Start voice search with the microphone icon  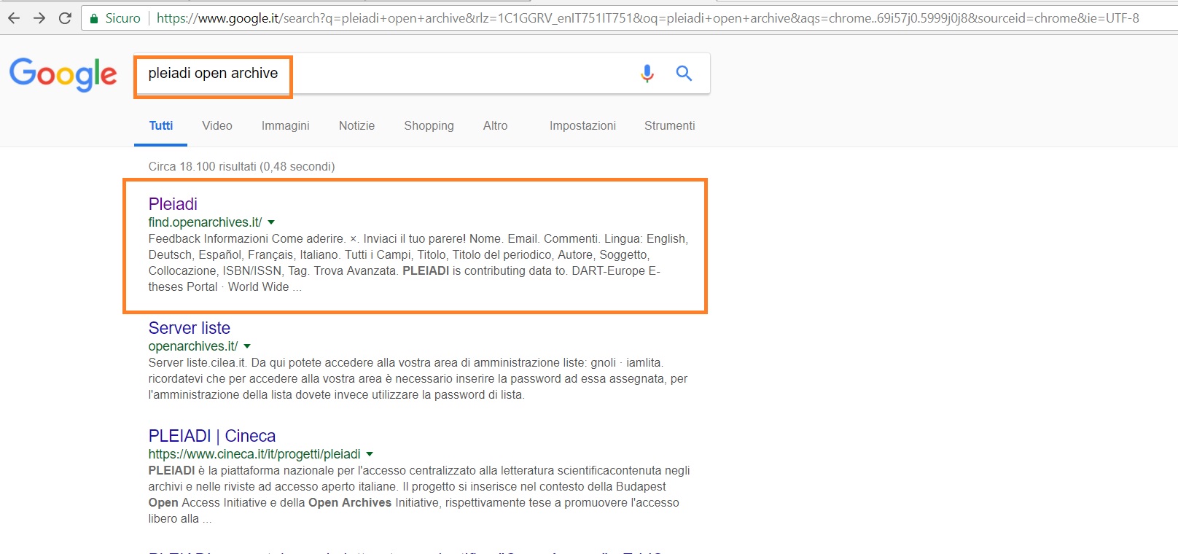647,73
